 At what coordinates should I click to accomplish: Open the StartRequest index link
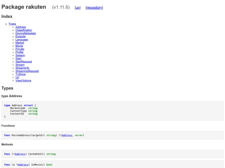pyautogui.click(x=24, y=61)
